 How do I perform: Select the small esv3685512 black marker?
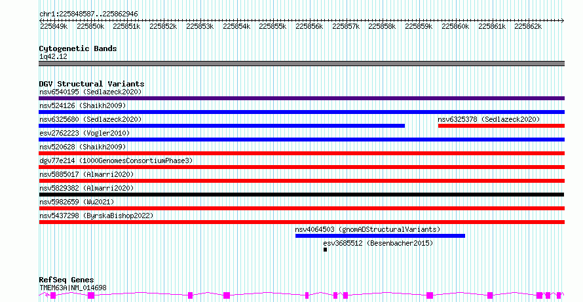326,250
